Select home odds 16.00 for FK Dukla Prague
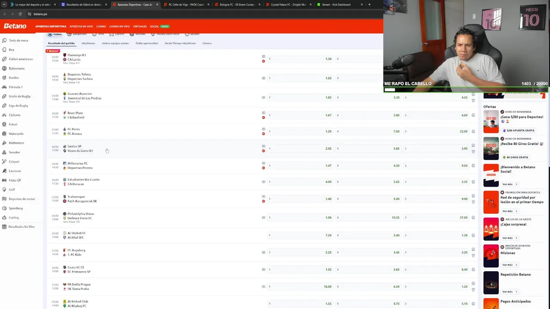550x309 pixels. point(299,287)
